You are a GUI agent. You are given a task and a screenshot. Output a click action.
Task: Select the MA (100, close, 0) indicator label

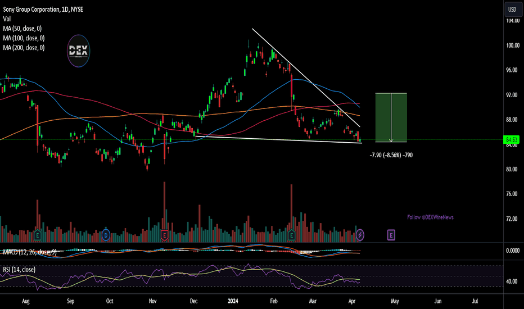24,38
